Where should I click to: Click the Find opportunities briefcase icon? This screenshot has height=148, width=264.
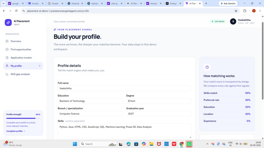pos(7,49)
